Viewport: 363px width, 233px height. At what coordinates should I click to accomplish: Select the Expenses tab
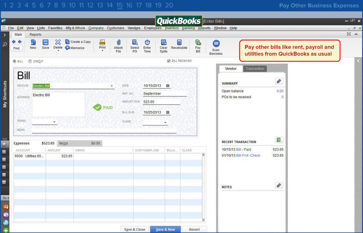click(x=34, y=143)
